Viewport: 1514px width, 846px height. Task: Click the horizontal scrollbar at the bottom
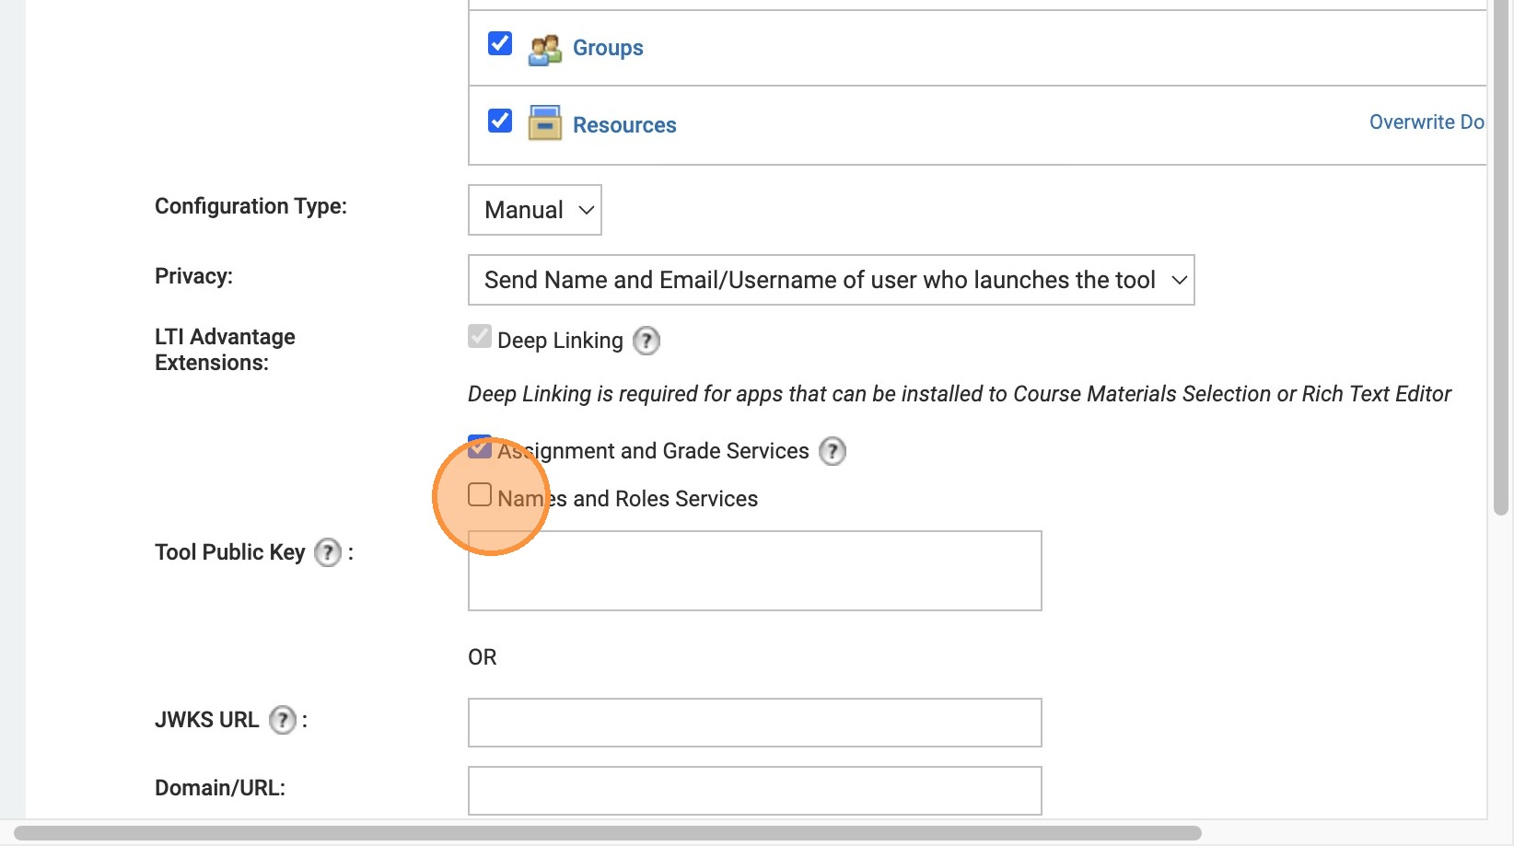608,833
